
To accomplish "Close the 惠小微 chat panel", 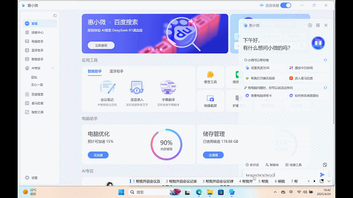I will [x=326, y=25].
